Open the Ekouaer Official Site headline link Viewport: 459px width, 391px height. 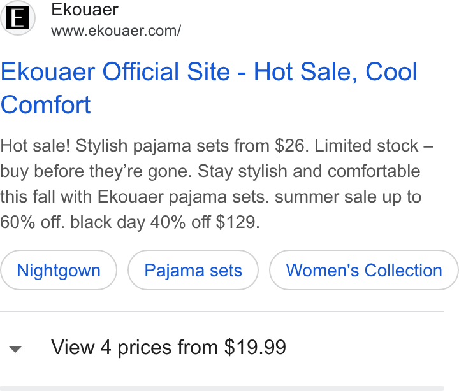tap(208, 88)
